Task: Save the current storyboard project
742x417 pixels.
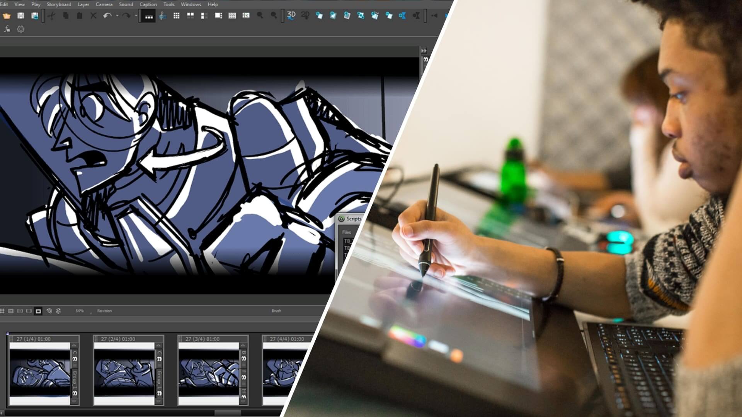Action: tap(21, 15)
